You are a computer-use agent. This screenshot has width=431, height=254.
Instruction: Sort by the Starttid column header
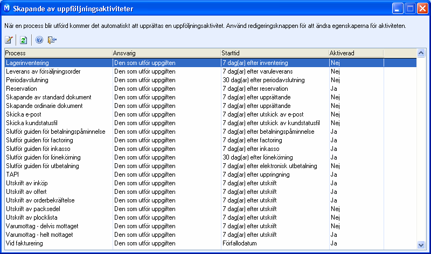(275, 53)
